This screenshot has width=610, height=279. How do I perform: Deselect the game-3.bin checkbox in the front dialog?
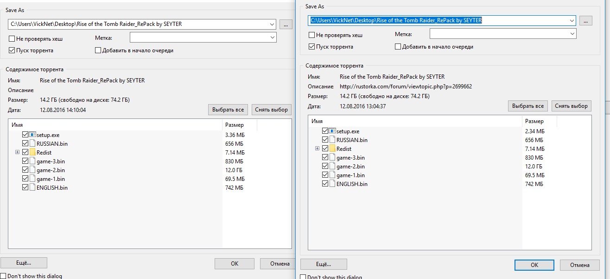pyautogui.click(x=325, y=157)
